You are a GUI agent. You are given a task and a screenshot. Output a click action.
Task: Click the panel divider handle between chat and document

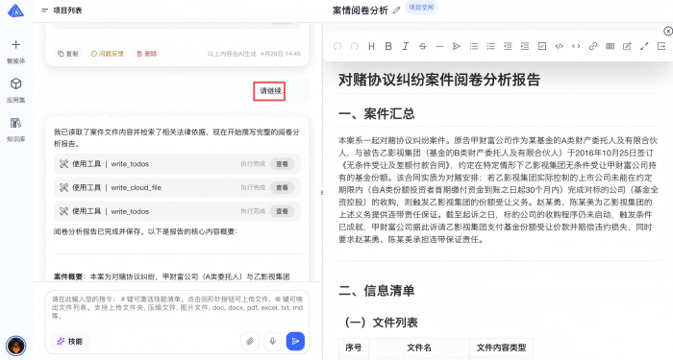point(322,192)
